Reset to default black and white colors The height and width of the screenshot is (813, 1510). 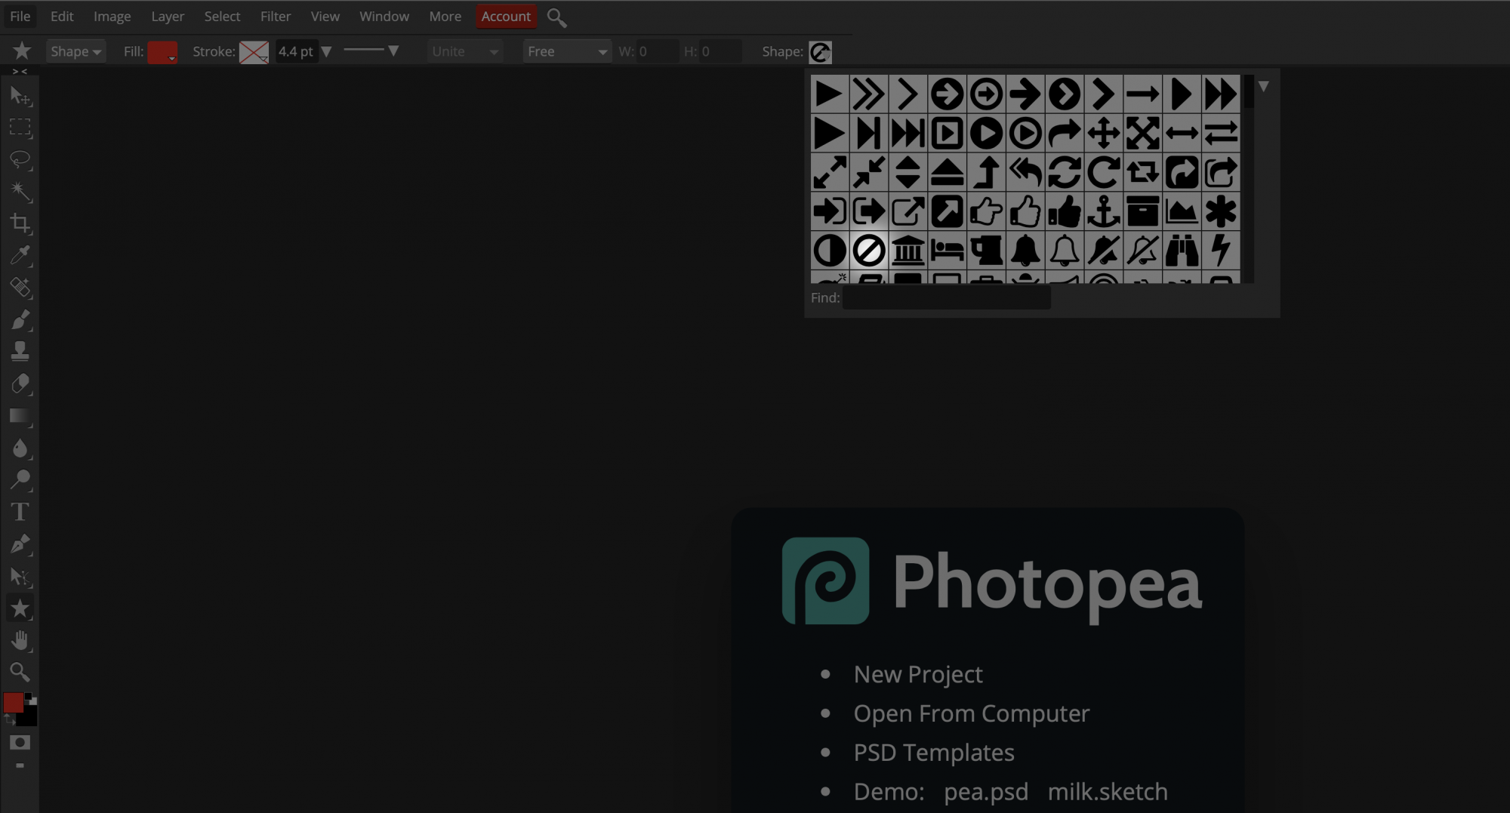coord(30,698)
